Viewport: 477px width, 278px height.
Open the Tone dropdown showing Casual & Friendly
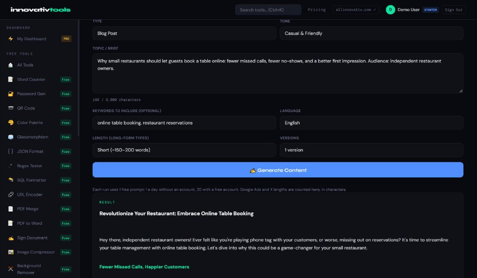(x=371, y=33)
